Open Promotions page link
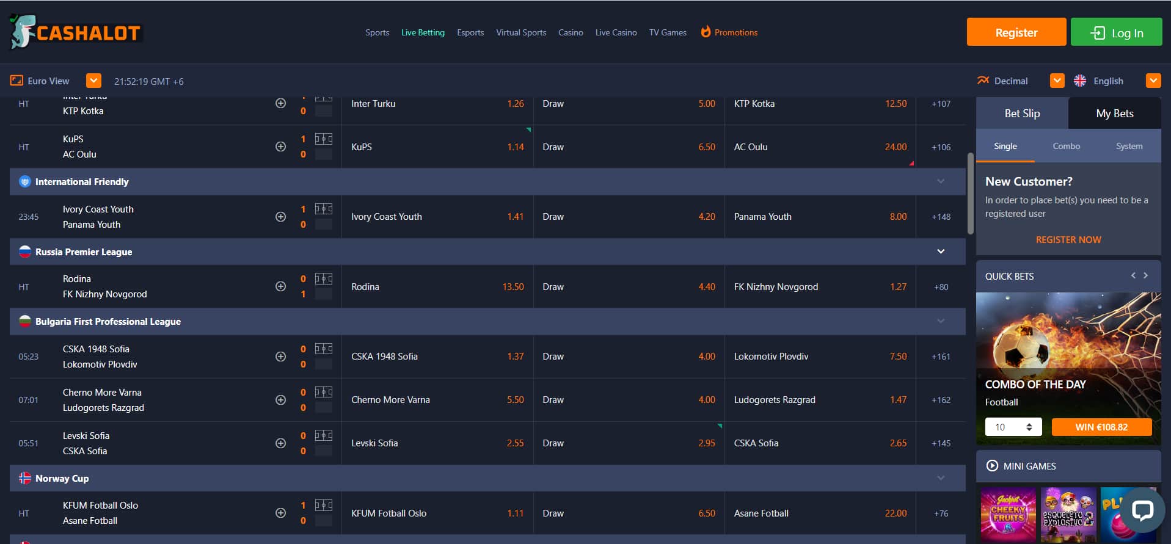The width and height of the screenshot is (1171, 544). pos(735,32)
